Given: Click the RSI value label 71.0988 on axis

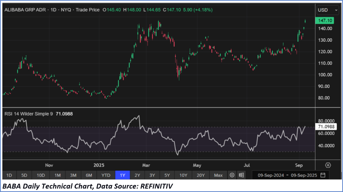Looking at the screenshot, I should (326, 127).
